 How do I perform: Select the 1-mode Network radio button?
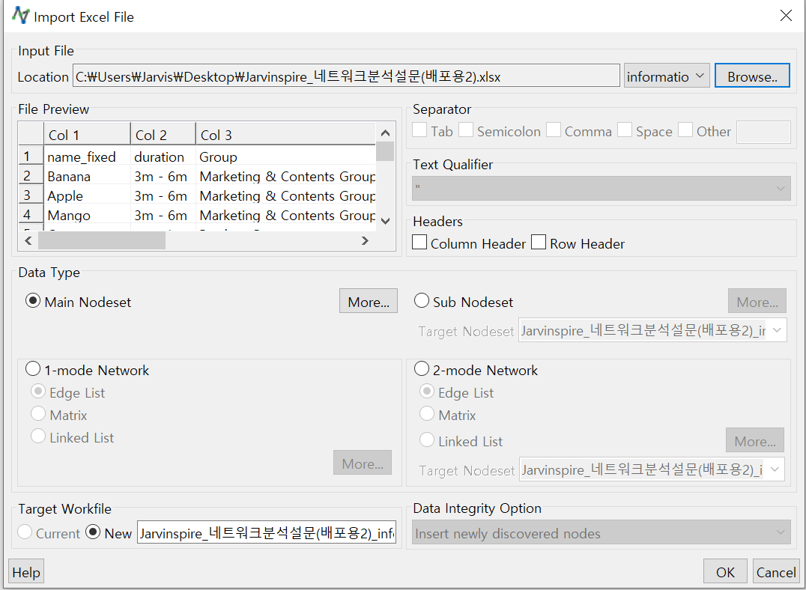tap(33, 369)
